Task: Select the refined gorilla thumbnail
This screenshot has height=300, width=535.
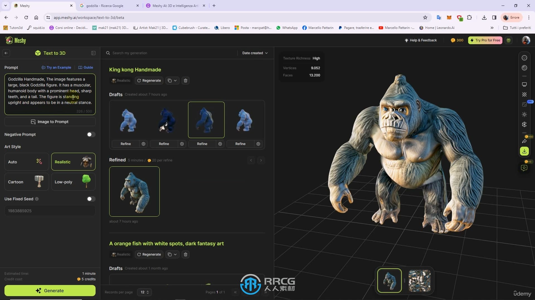Action: [x=134, y=192]
